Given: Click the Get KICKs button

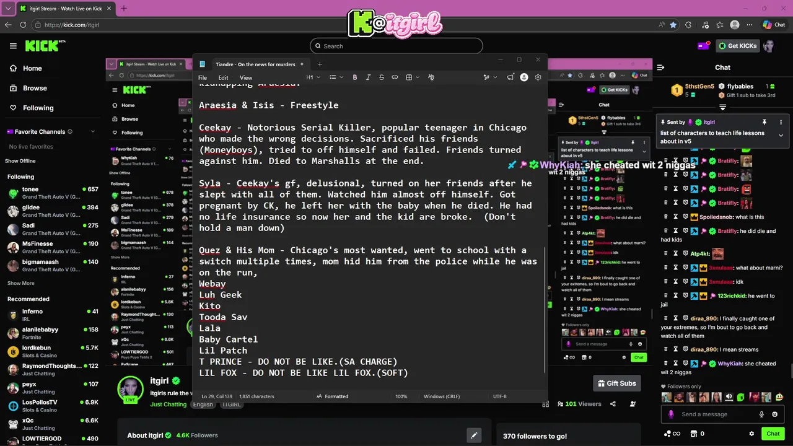Looking at the screenshot, I should (x=737, y=46).
